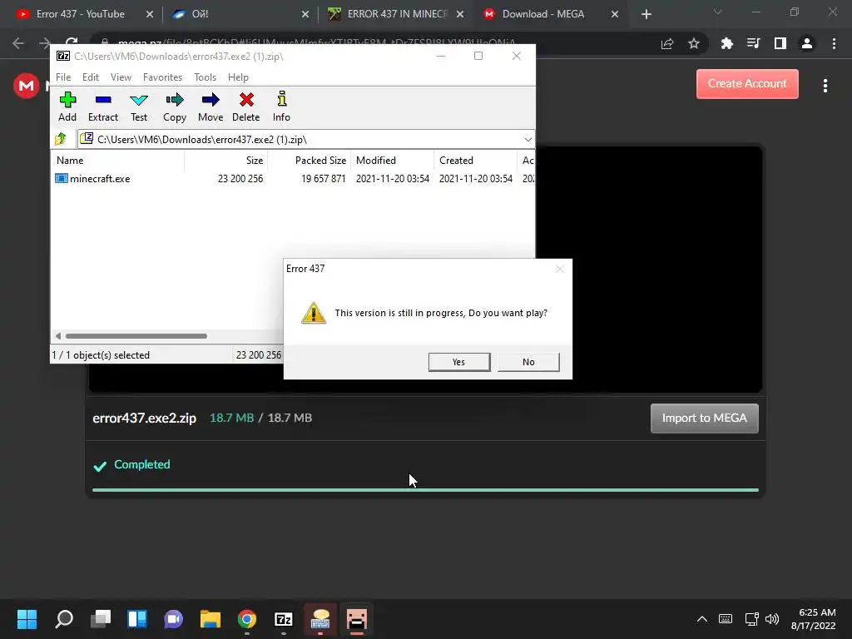Image resolution: width=852 pixels, height=639 pixels.
Task: Click the Add tool in 7-Zip
Action: (x=67, y=106)
